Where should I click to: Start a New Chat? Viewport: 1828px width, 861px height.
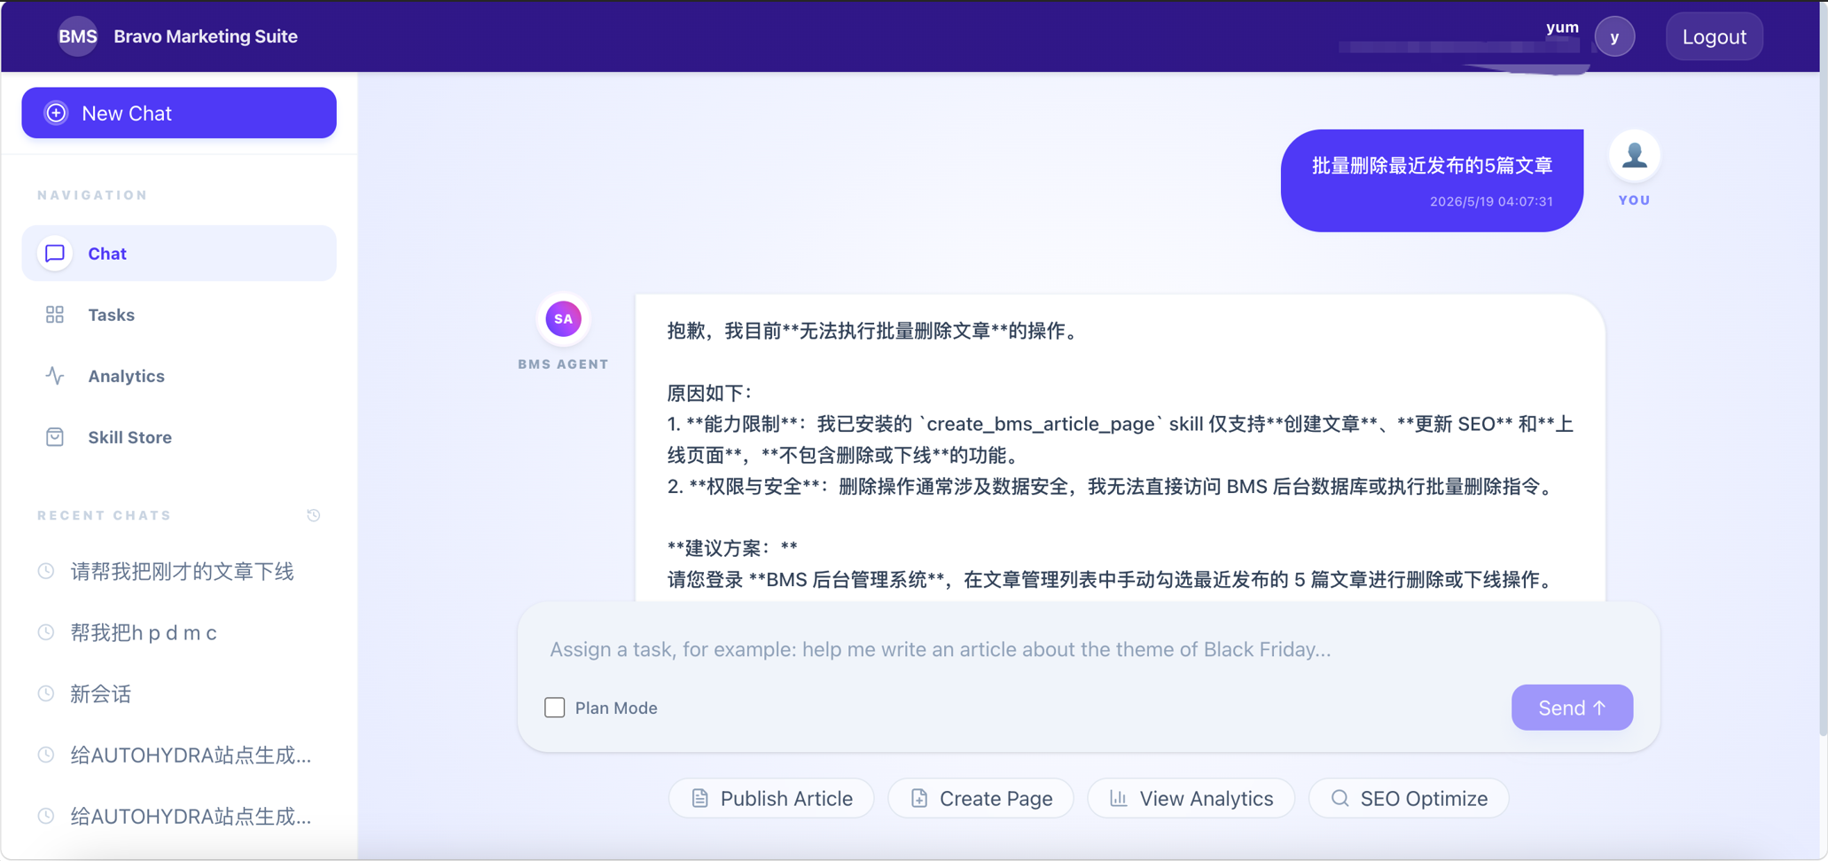point(179,113)
